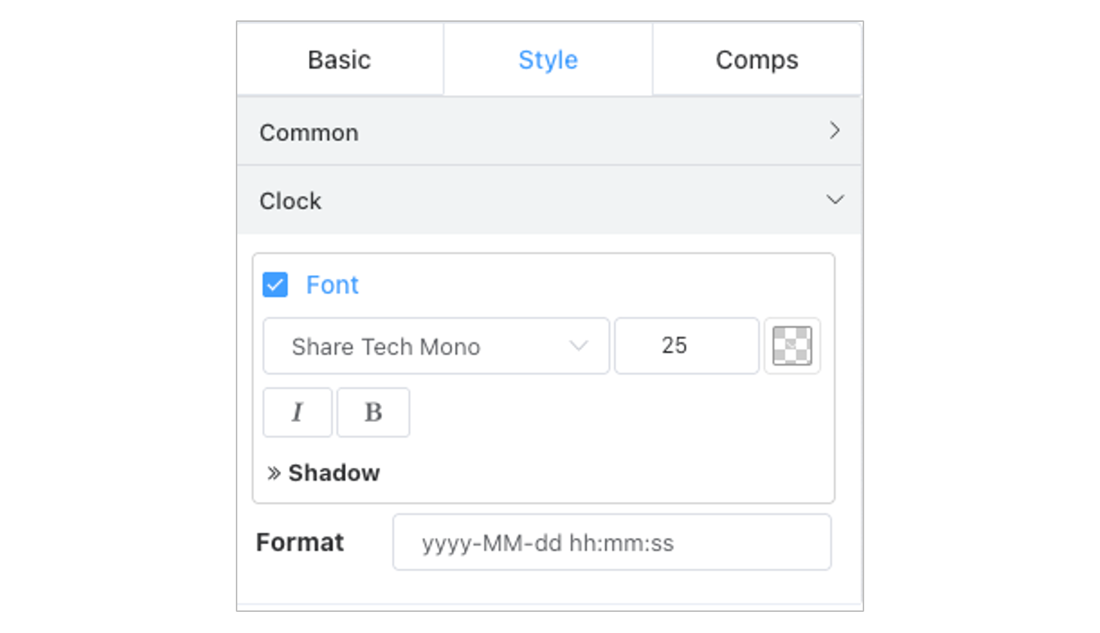Screen dimensions: 1100x633
Task: Click the Format label
Action: (300, 543)
